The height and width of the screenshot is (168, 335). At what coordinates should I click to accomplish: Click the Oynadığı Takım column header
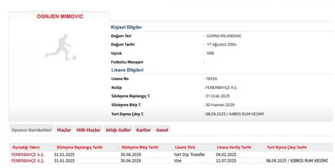pos(26,147)
